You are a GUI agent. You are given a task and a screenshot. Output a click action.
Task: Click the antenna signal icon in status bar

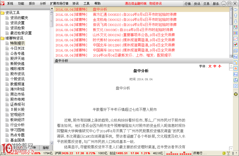click(x=228, y=153)
